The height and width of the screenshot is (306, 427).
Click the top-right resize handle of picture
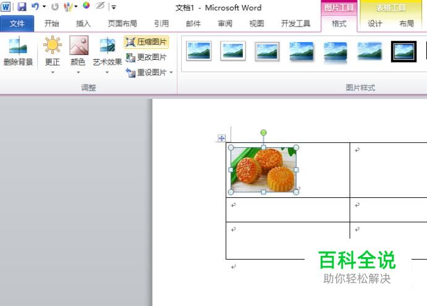coord(296,147)
